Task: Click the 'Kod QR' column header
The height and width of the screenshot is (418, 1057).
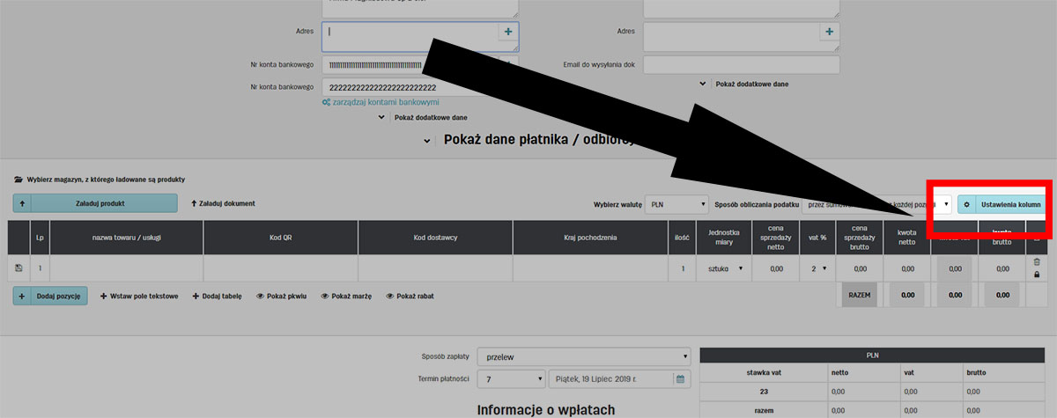Action: [x=281, y=238]
